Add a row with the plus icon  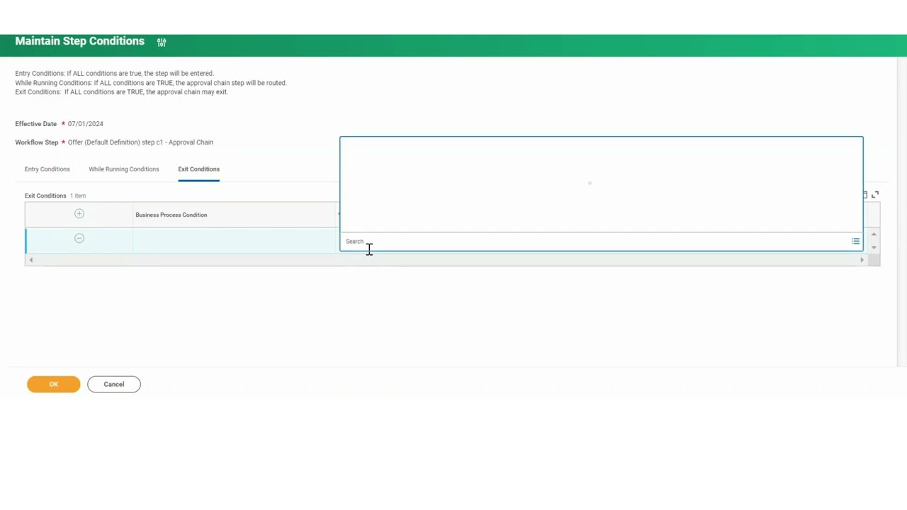pos(79,214)
